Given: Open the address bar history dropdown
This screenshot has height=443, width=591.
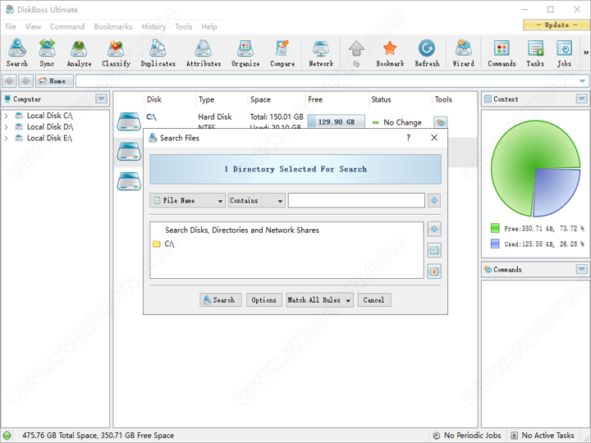Looking at the screenshot, I should point(582,81).
